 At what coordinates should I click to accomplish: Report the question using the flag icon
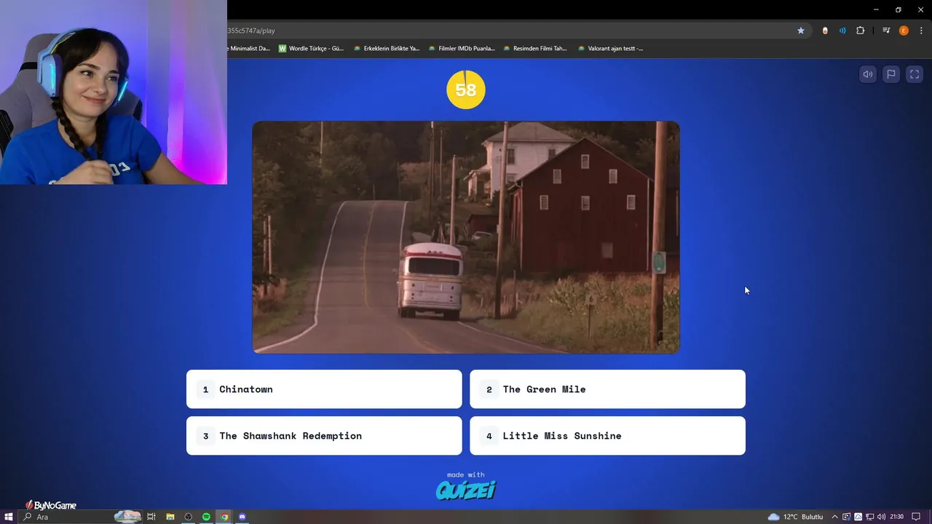891,74
